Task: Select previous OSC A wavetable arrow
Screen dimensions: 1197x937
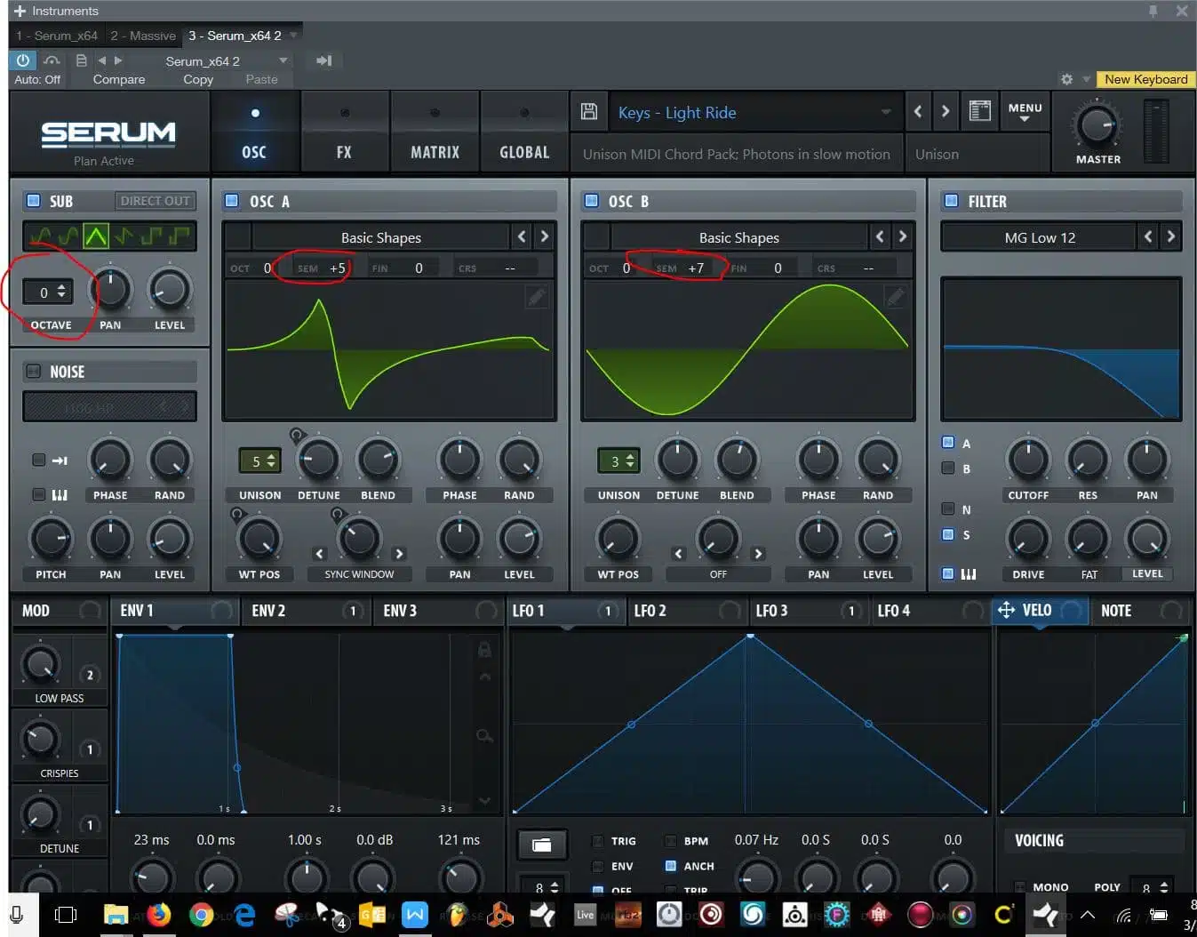Action: coord(522,236)
